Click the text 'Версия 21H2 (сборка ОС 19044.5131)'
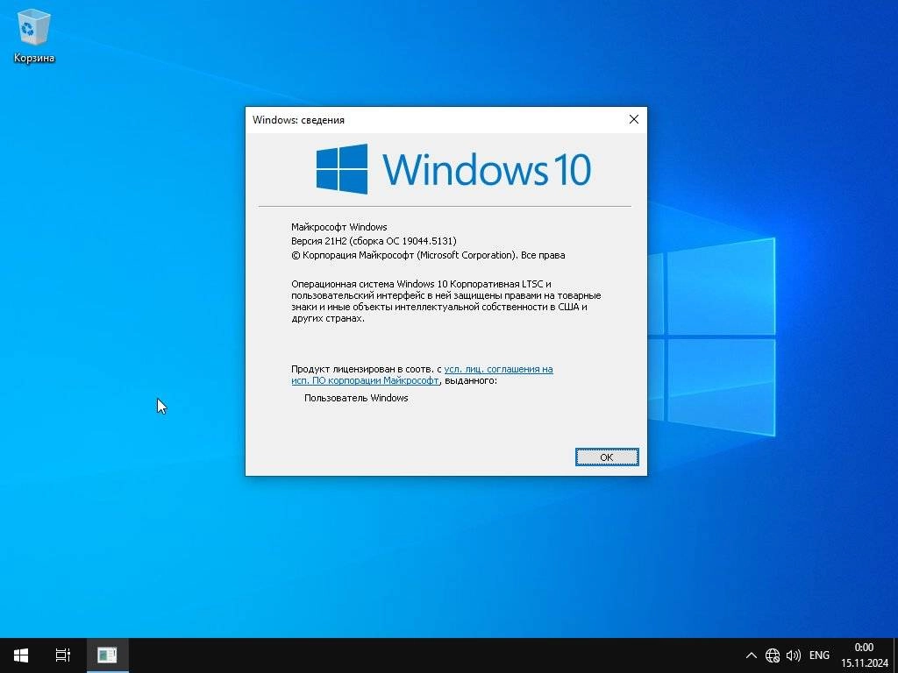898x673 pixels. tap(374, 241)
